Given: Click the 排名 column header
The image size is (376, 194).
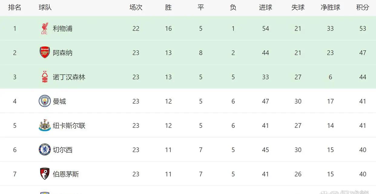Looking at the screenshot, I should click(x=15, y=8).
